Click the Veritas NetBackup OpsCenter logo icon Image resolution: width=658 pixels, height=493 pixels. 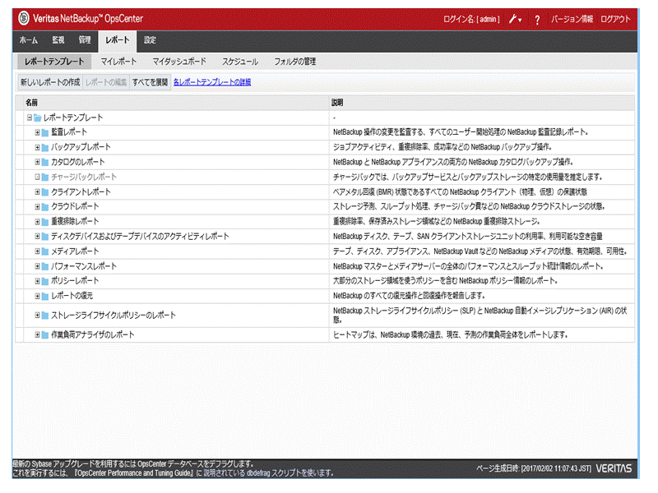coord(24,18)
